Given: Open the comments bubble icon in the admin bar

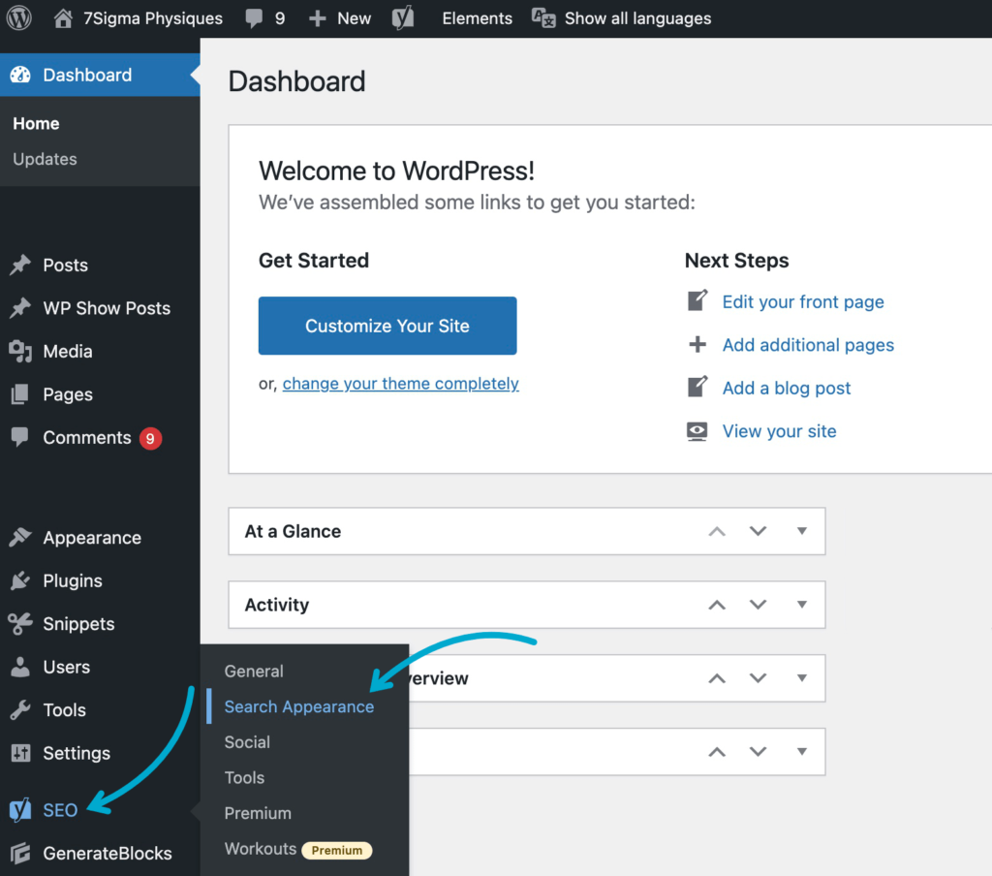Looking at the screenshot, I should tap(254, 18).
